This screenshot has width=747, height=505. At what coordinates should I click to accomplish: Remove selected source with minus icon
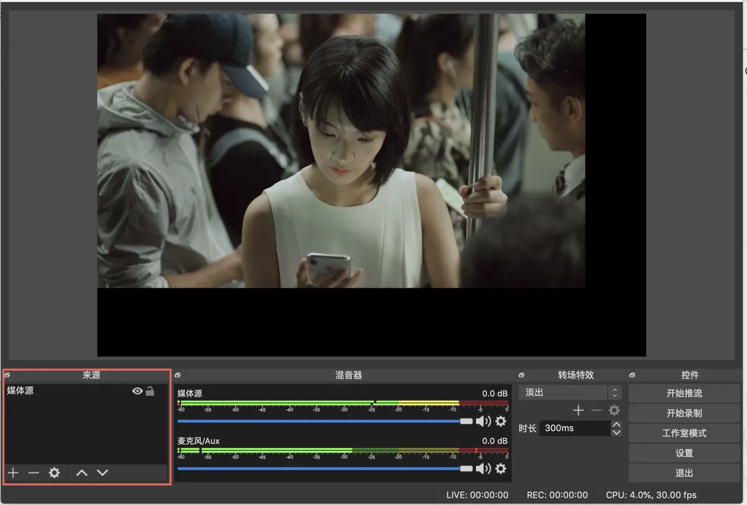(34, 473)
